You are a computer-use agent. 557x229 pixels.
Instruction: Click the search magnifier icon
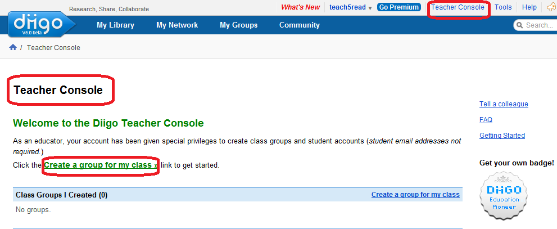click(520, 25)
